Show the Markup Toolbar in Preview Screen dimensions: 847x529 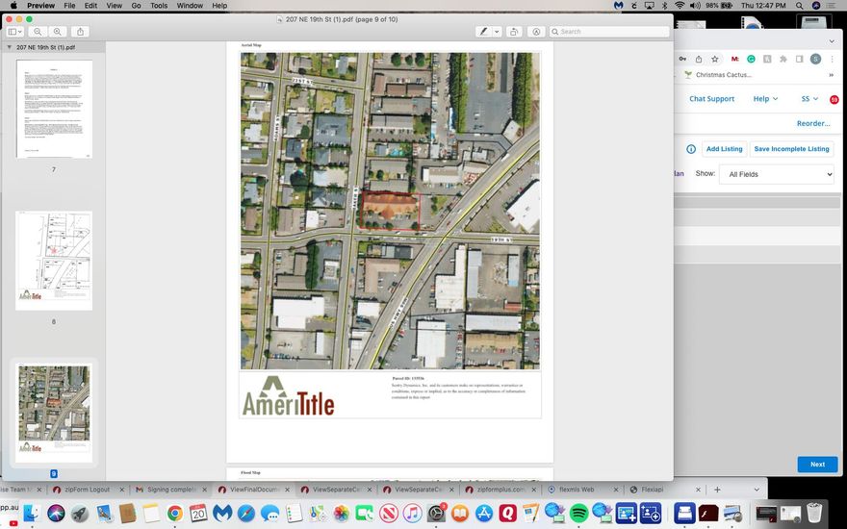point(536,32)
